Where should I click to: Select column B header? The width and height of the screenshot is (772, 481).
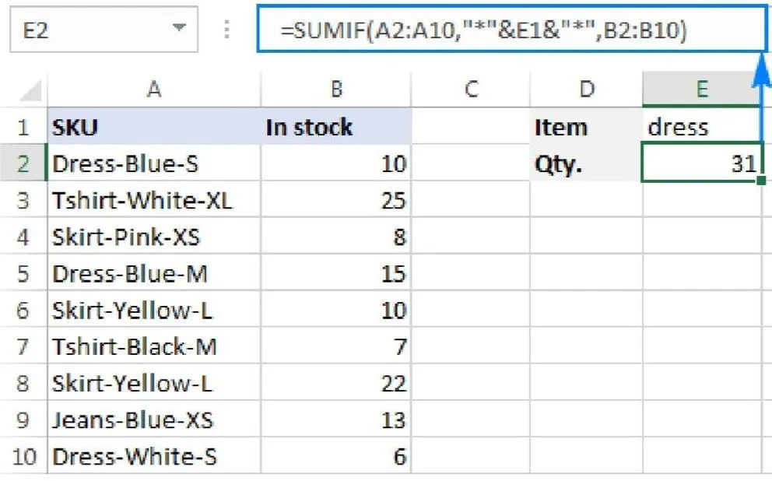pyautogui.click(x=336, y=90)
